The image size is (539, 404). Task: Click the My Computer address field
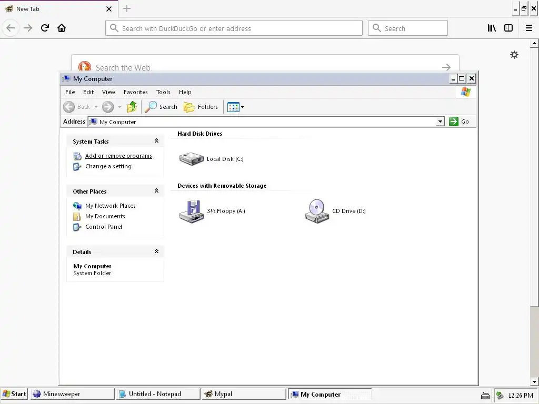coord(262,122)
